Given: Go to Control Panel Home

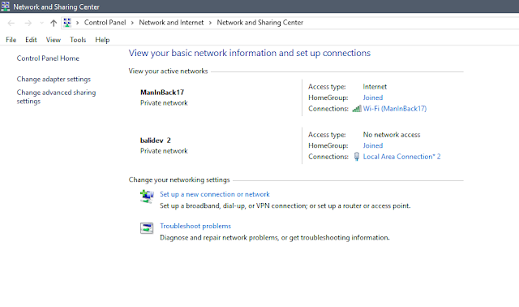Looking at the screenshot, I should tap(48, 58).
